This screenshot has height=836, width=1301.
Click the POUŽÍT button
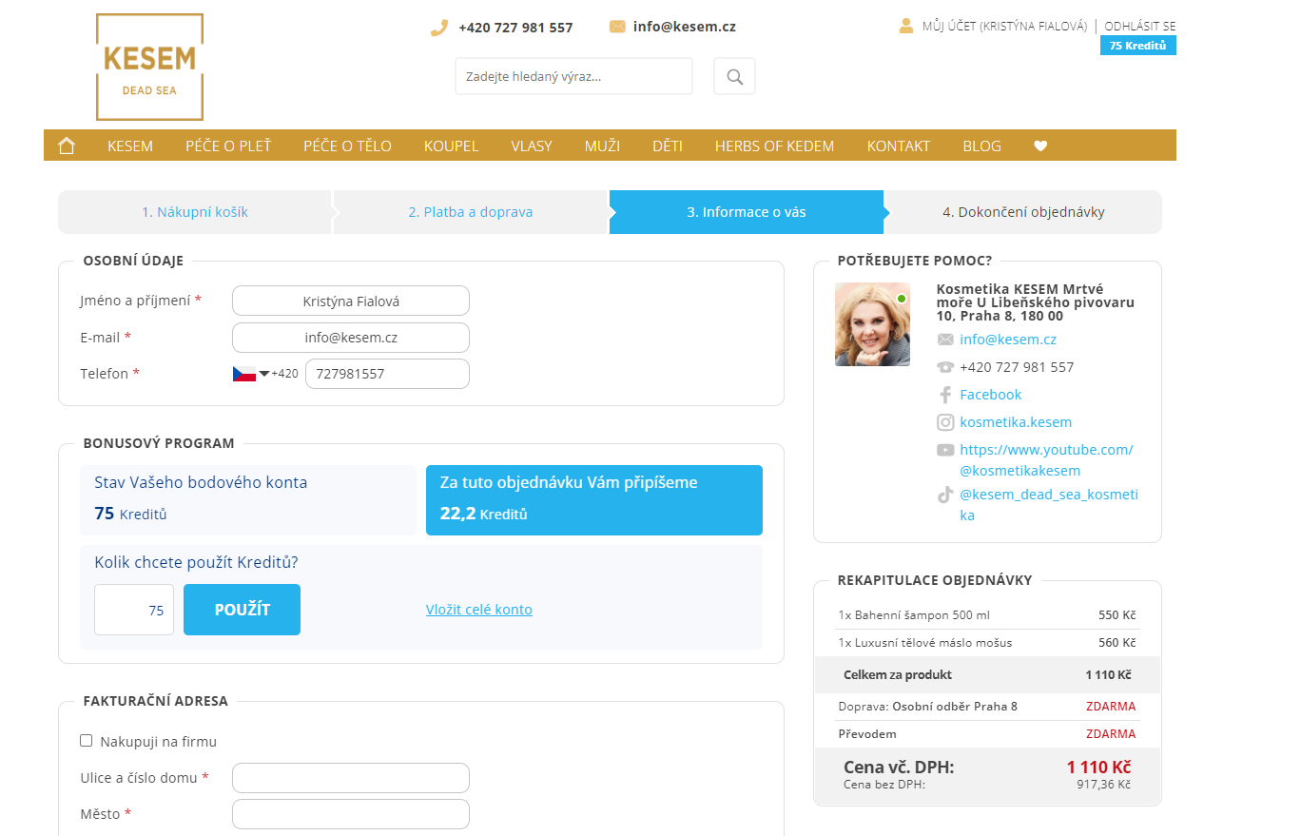(243, 610)
